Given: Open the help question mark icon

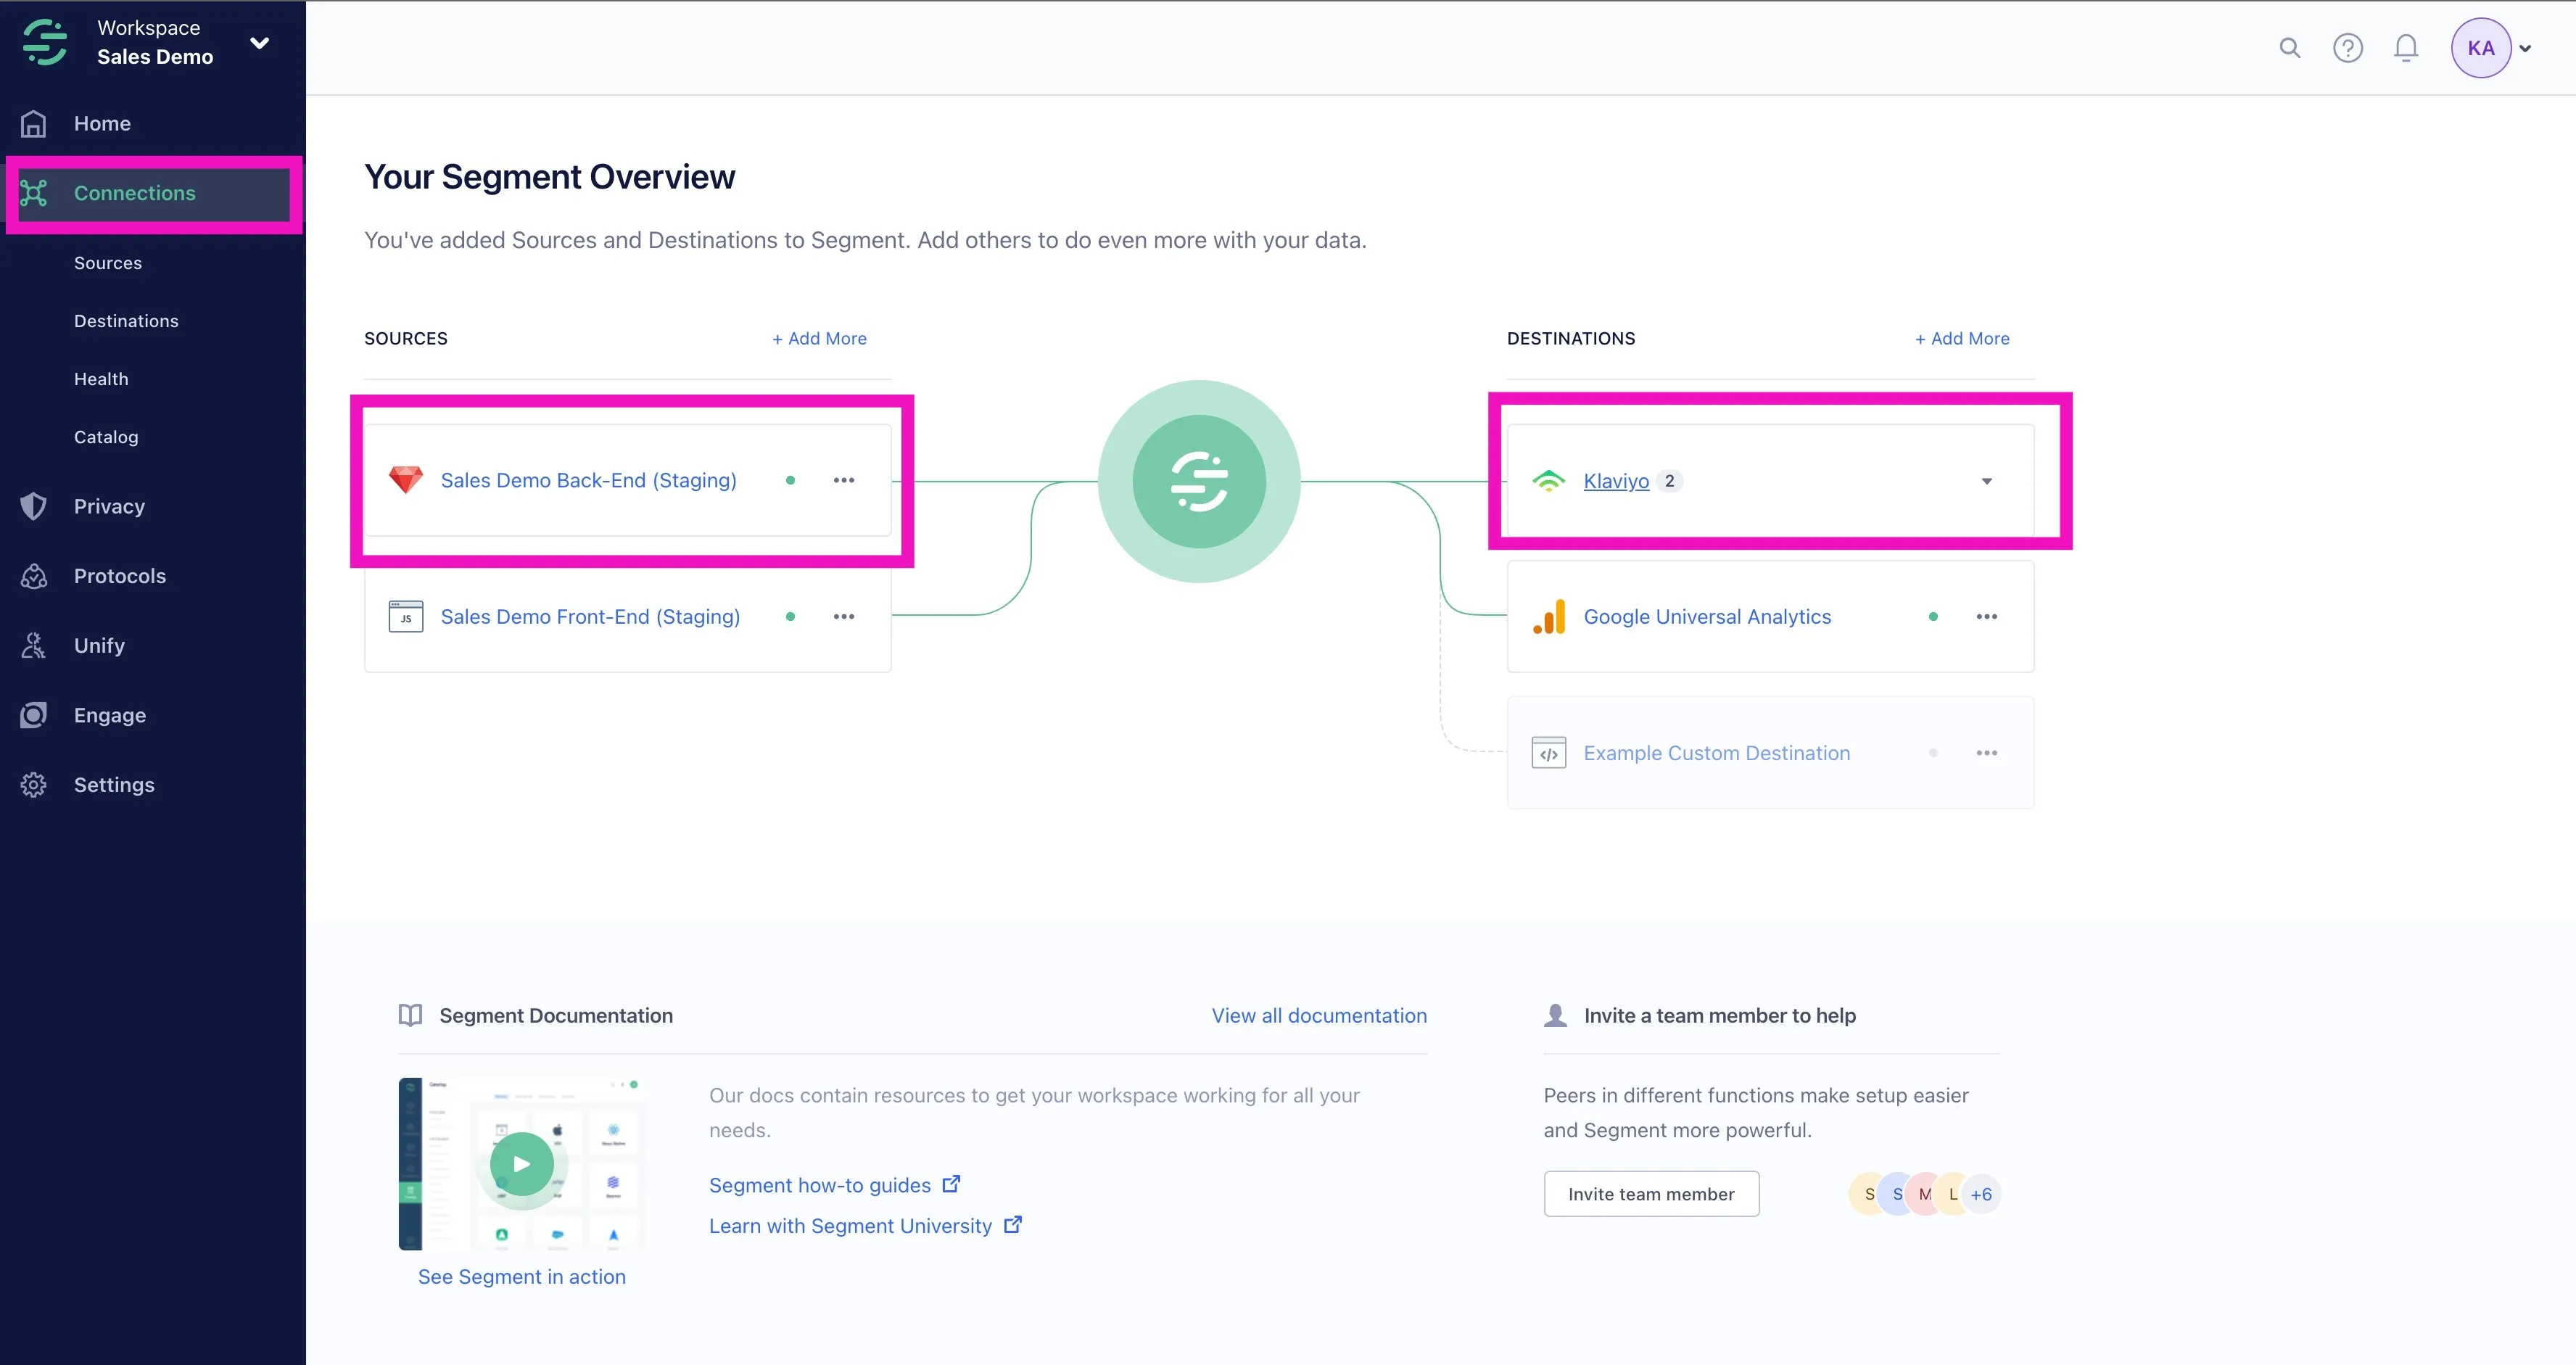Looking at the screenshot, I should (x=2347, y=48).
